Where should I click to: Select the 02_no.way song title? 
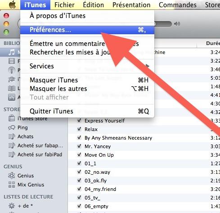97,172
